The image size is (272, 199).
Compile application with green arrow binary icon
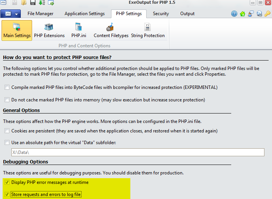pyautogui.click(x=42, y=2)
